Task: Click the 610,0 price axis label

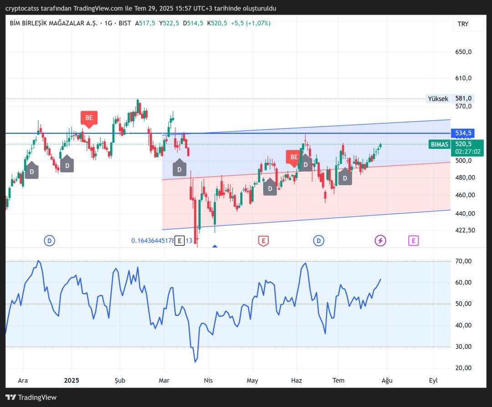Action: (x=463, y=78)
